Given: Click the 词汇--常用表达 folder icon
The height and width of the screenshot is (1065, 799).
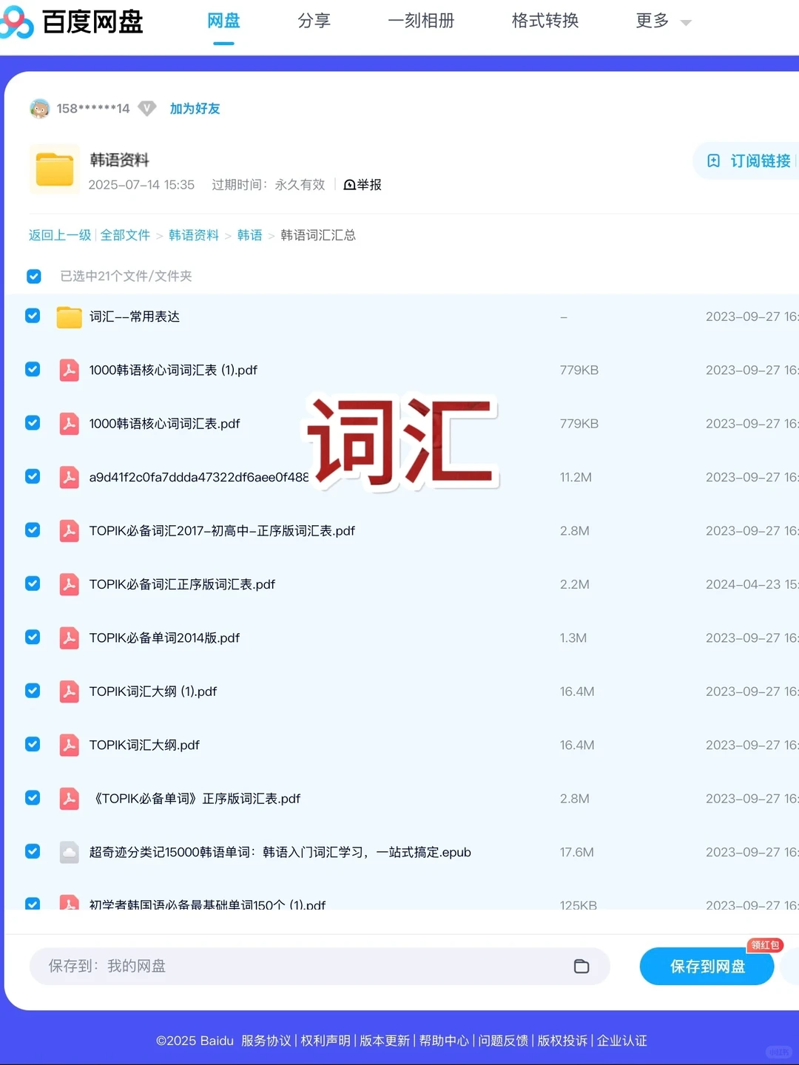Looking at the screenshot, I should pyautogui.click(x=69, y=317).
